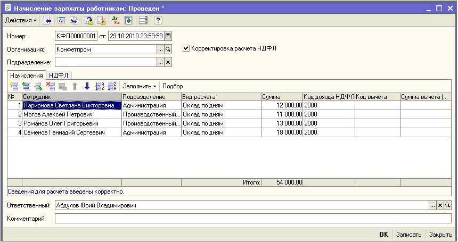Click select button for Ответственный field
Viewport: 458px width, 242px height.
(x=432, y=205)
